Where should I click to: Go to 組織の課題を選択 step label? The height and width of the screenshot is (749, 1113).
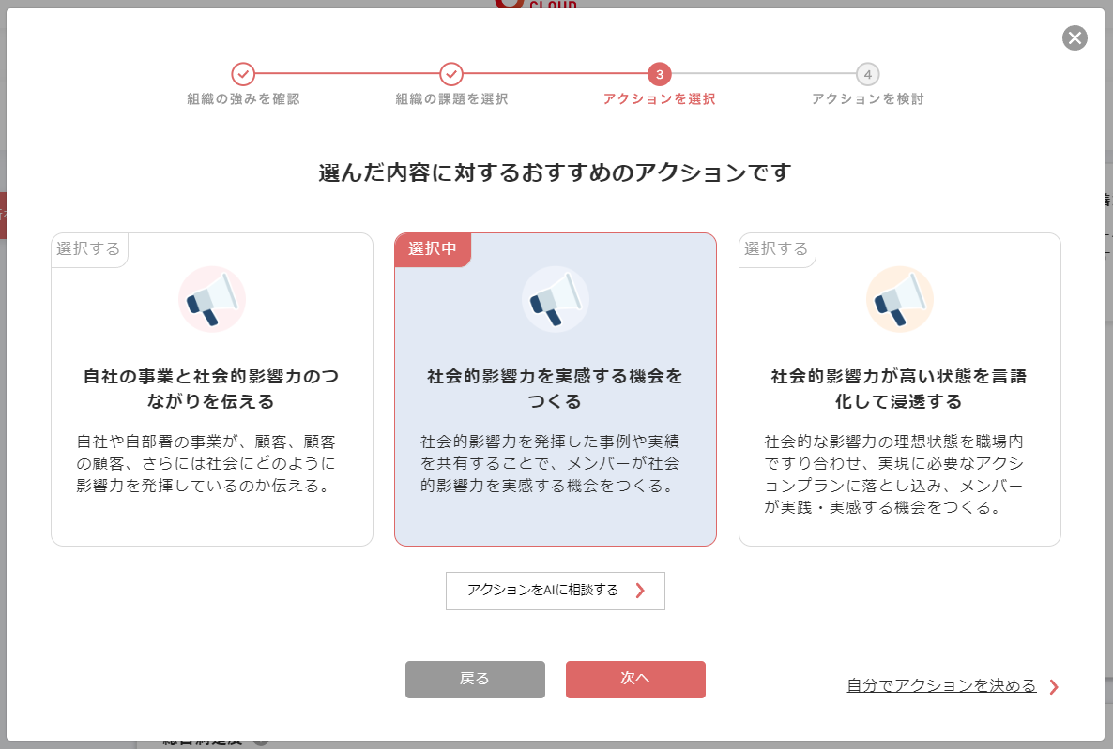click(451, 99)
